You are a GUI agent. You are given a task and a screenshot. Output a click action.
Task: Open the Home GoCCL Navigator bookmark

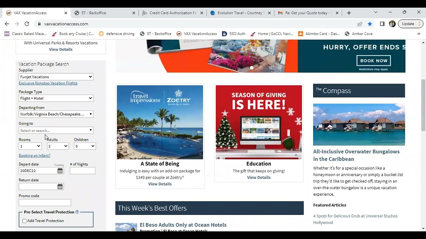point(272,34)
